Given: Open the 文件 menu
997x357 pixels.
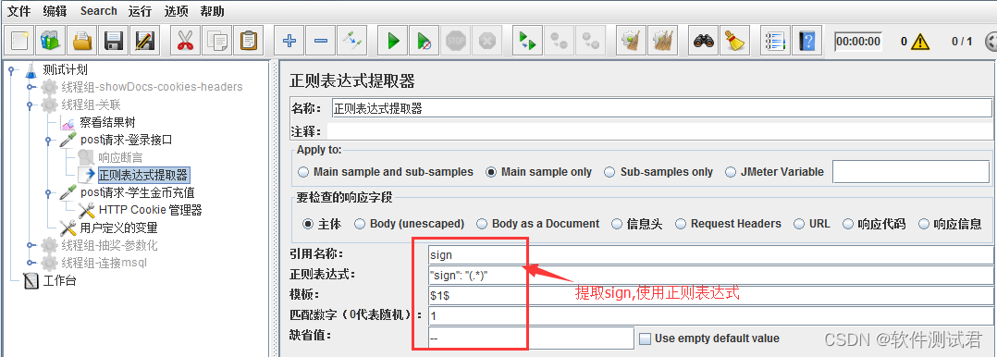Looking at the screenshot, I should (x=18, y=11).
